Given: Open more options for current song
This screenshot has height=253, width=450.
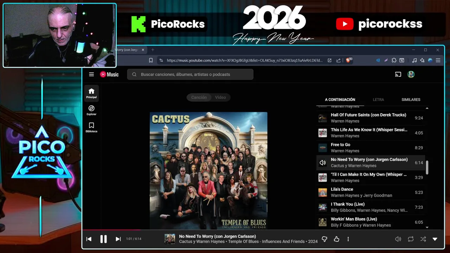Looking at the screenshot, I should pyautogui.click(x=348, y=239).
